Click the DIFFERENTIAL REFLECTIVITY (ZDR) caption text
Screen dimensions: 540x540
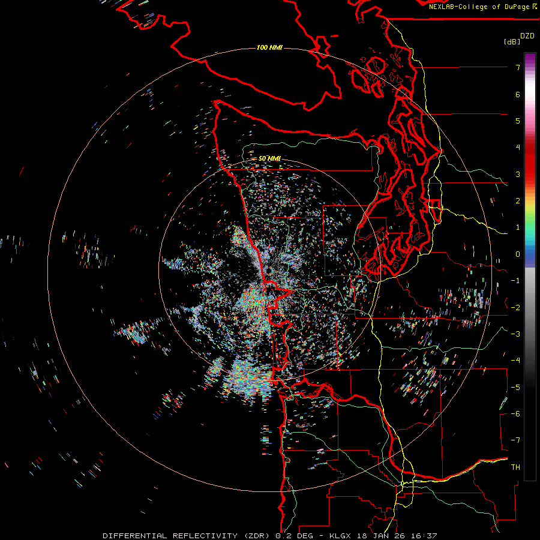[188, 536]
